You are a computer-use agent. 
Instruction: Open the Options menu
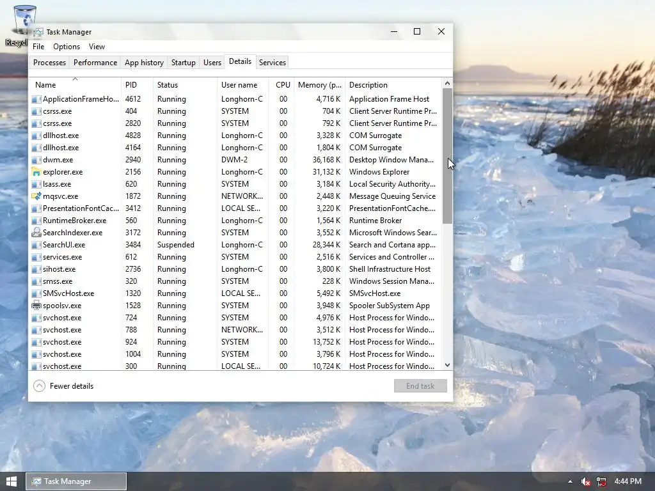(x=67, y=47)
